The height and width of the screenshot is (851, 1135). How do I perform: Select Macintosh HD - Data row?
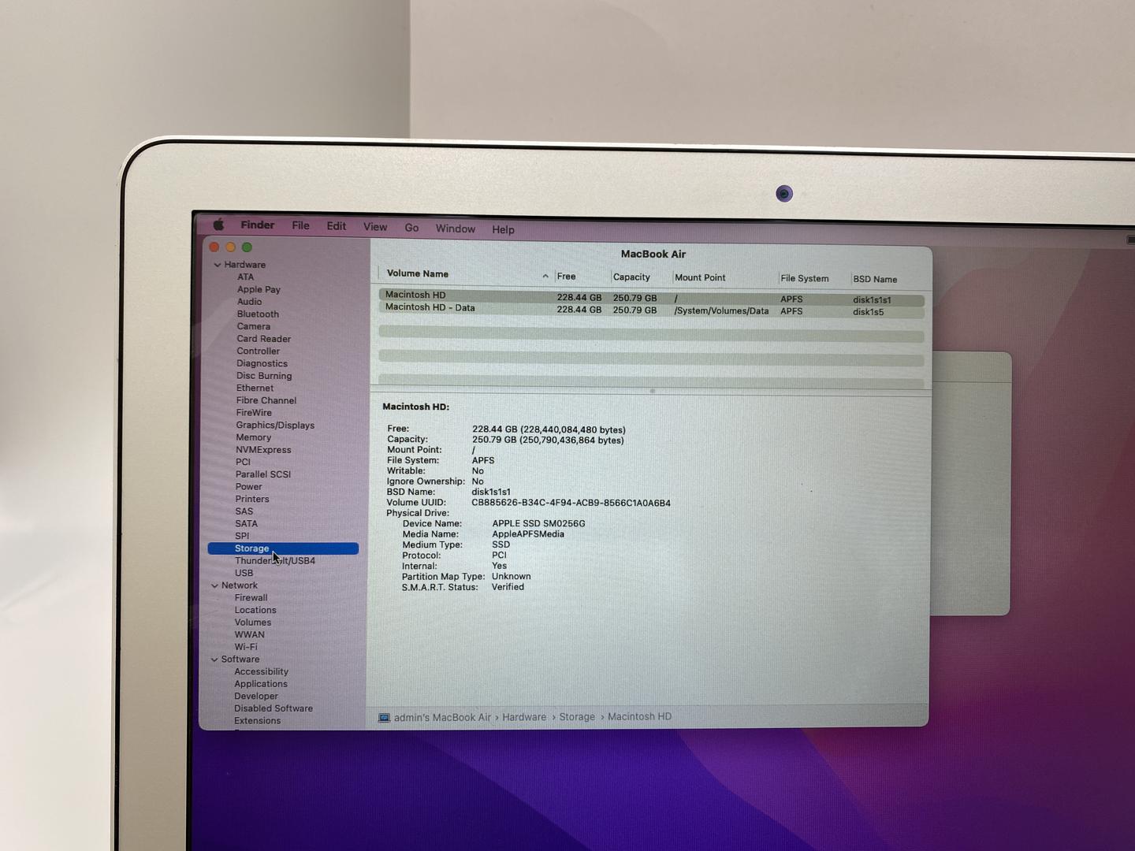[651, 310]
